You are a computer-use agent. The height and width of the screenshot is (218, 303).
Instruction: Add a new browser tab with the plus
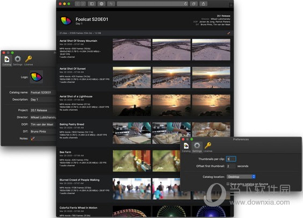[231, 5]
